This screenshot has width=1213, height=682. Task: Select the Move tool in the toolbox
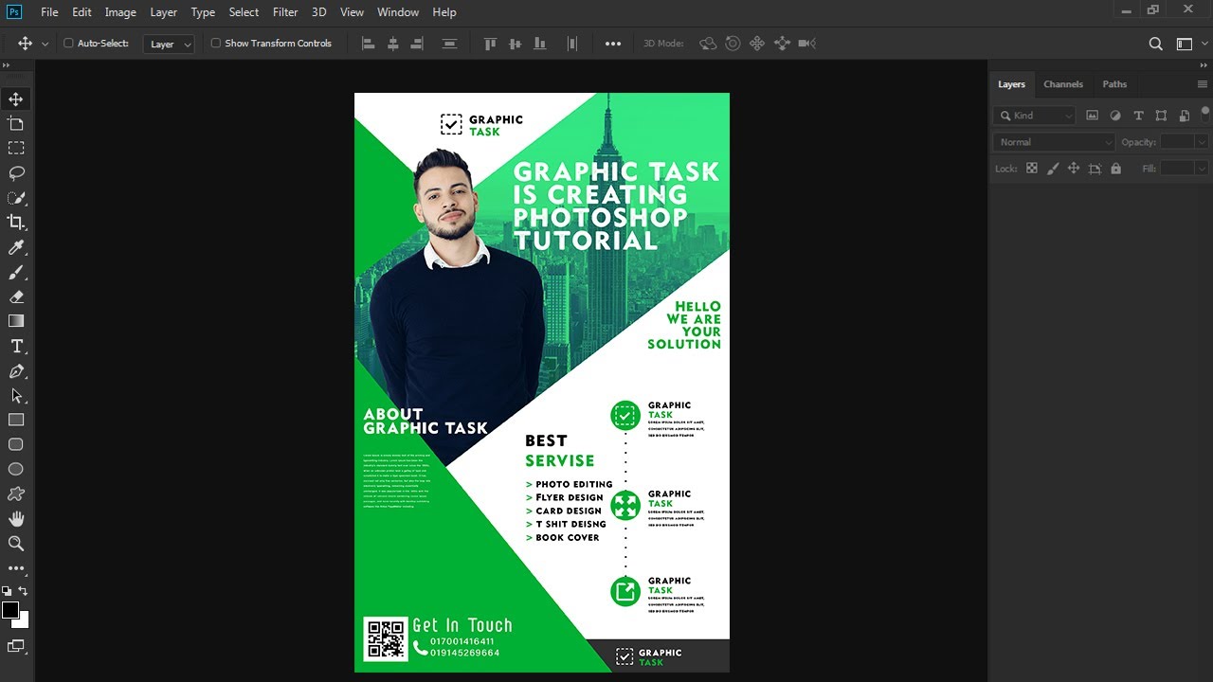[16, 99]
